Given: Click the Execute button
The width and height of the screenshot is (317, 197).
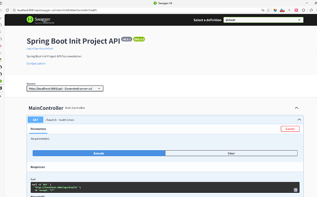Looking at the screenshot, I should point(99,153).
